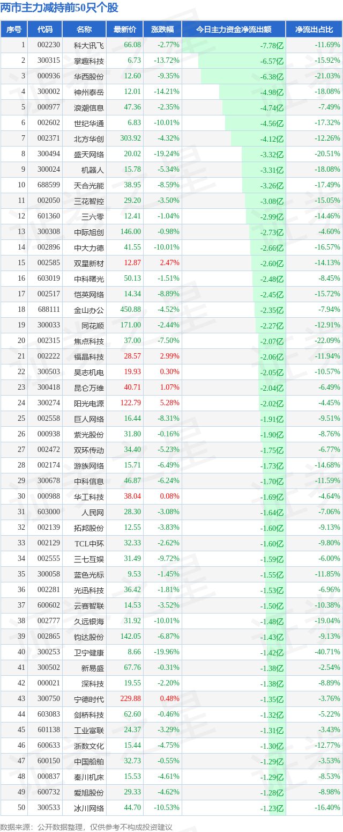The image size is (343, 832).
Task: Click the title 两市主力减持前50只个股
Action: (x=59, y=8)
